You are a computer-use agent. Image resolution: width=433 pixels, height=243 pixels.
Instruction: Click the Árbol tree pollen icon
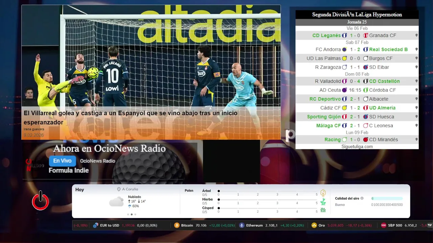[x=323, y=193]
